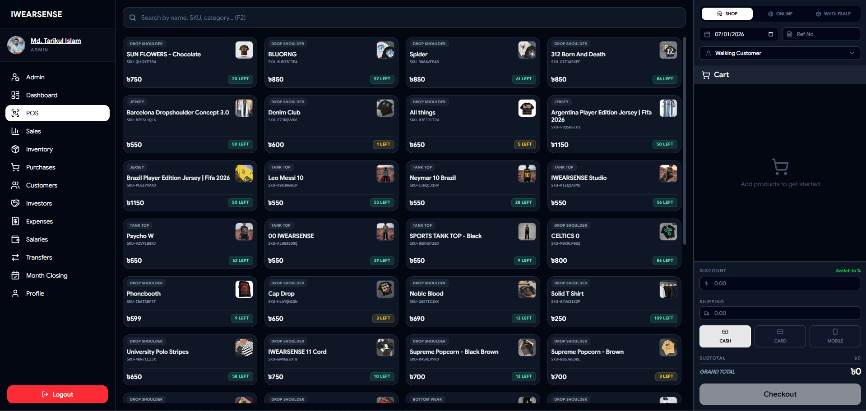The height and width of the screenshot is (411, 866).
Task: Click the Customers people icon
Action: (15, 185)
